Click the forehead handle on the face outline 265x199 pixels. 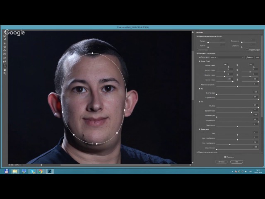(92, 53)
